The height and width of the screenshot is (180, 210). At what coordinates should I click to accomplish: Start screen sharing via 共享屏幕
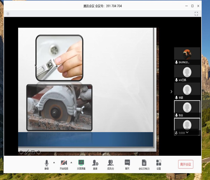click(81, 164)
